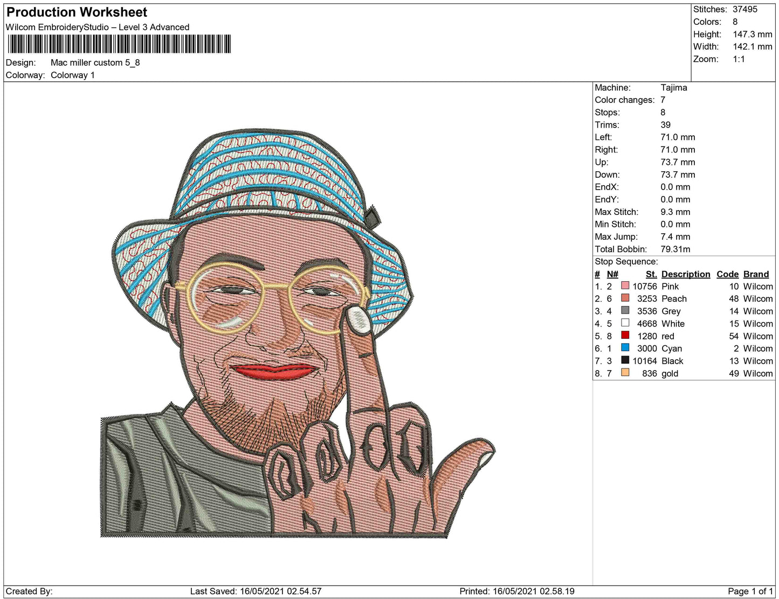Click the width value "142.1 mm"
The image size is (779, 599).
[753, 46]
